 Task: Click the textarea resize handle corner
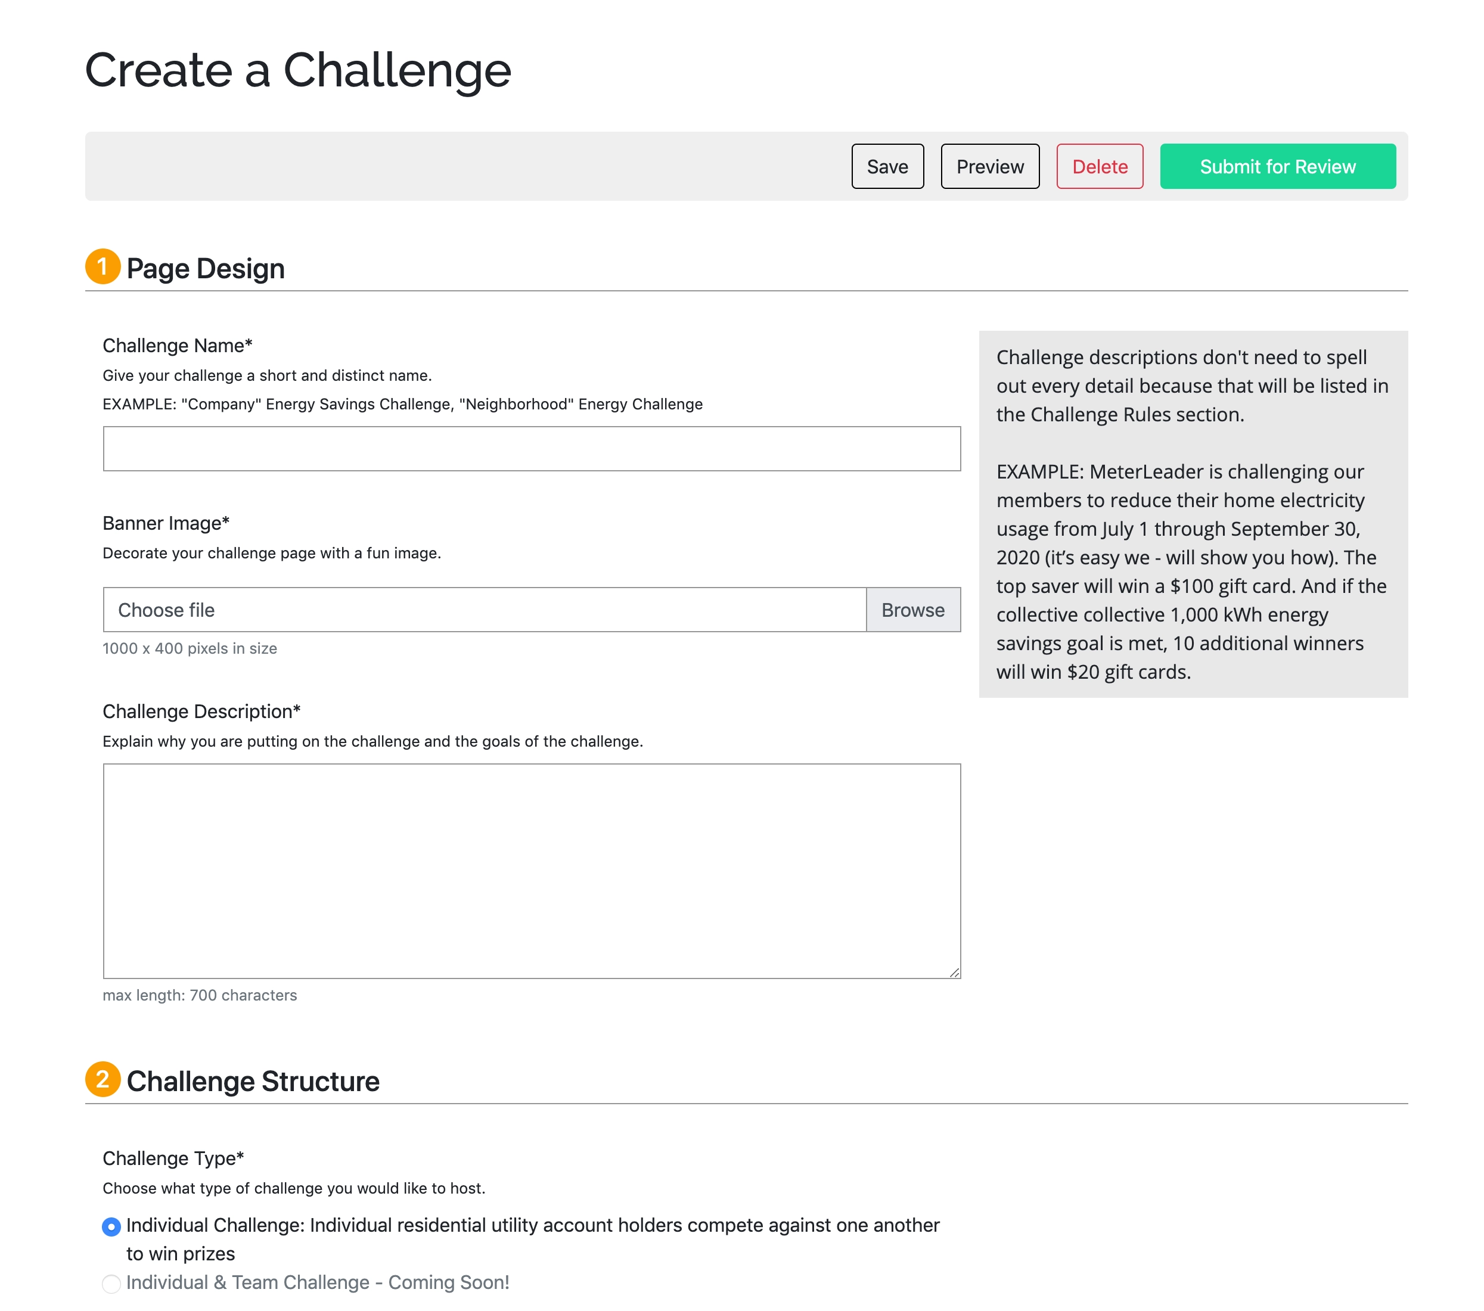[954, 972]
